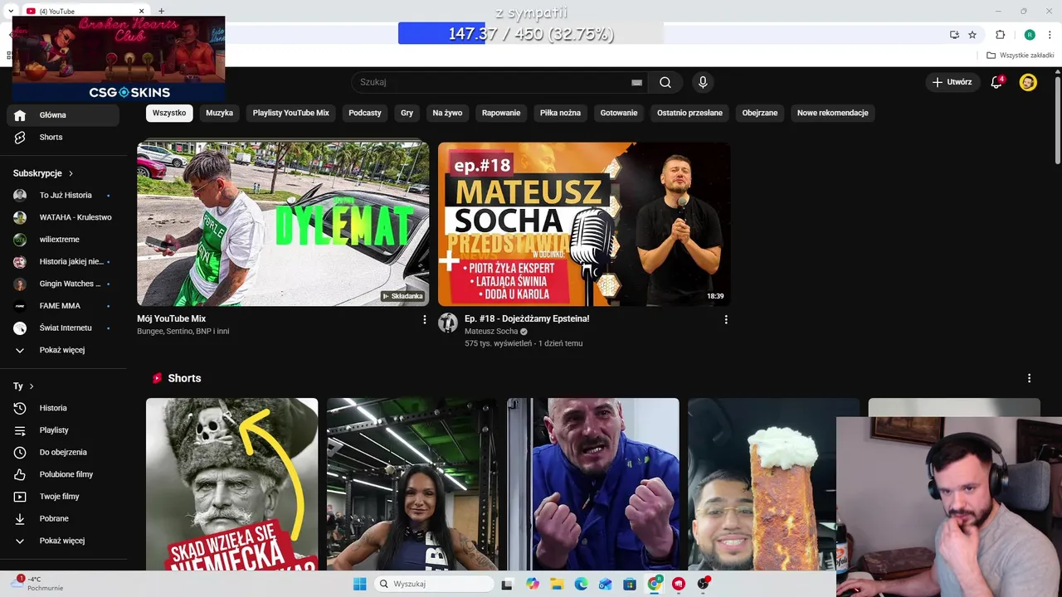The width and height of the screenshot is (1062, 597).
Task: Open the Subskrypcje section chevron
Action: point(71,173)
